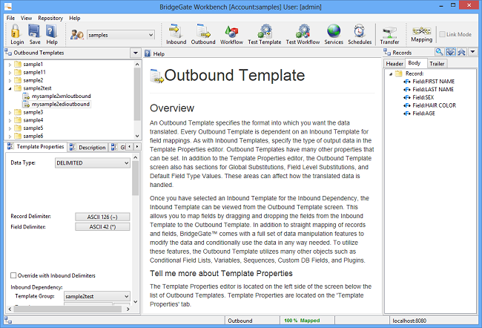Click the Template Properties vertical scrollbar thumb
This screenshot has height=328, width=482.
(136, 178)
